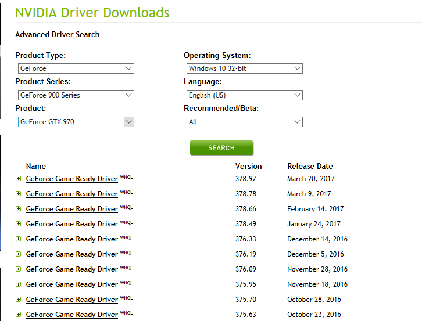Click the NVIDIA Driver Downloads heading
Image resolution: width=429 pixels, height=321 pixels.
[x=92, y=13]
